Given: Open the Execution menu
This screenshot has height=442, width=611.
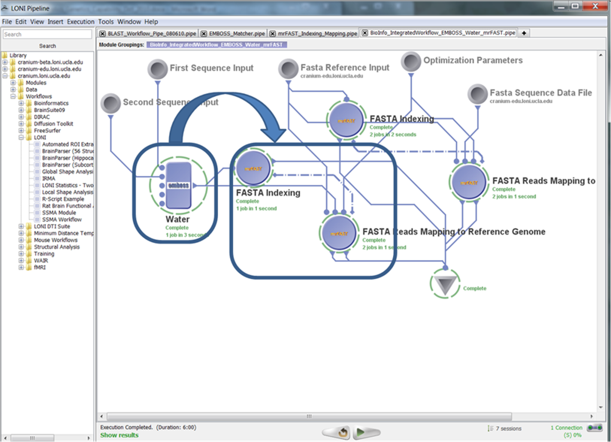Looking at the screenshot, I should 81,22.
